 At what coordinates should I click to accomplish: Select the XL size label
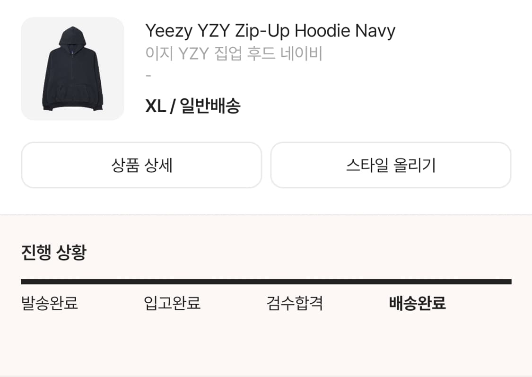(156, 105)
